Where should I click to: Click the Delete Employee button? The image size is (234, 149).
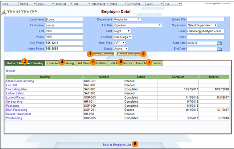coord(128,54)
